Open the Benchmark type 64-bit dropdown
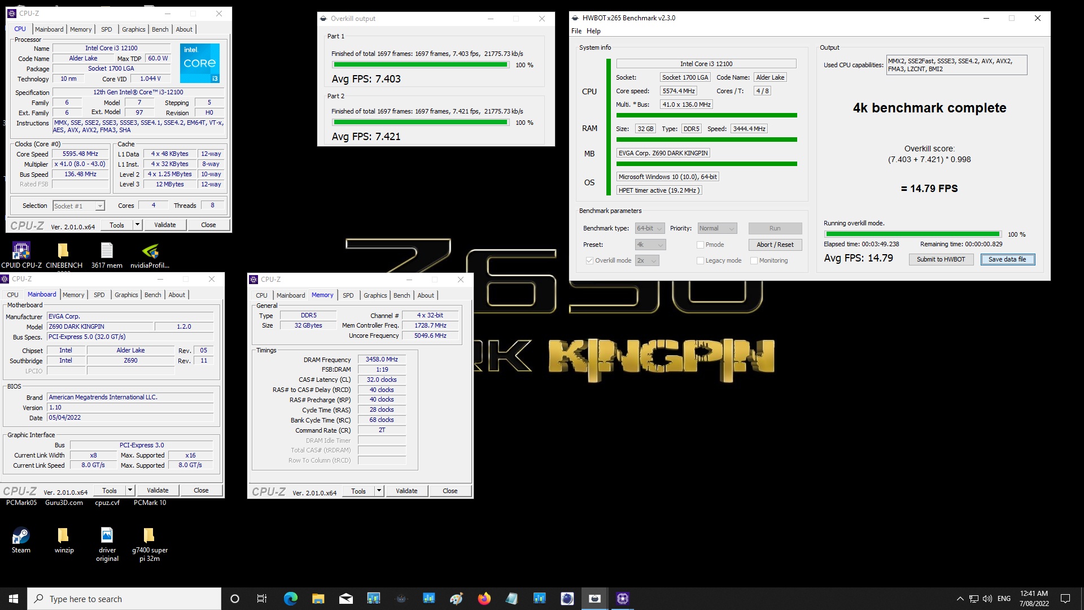1084x610 pixels. click(650, 228)
